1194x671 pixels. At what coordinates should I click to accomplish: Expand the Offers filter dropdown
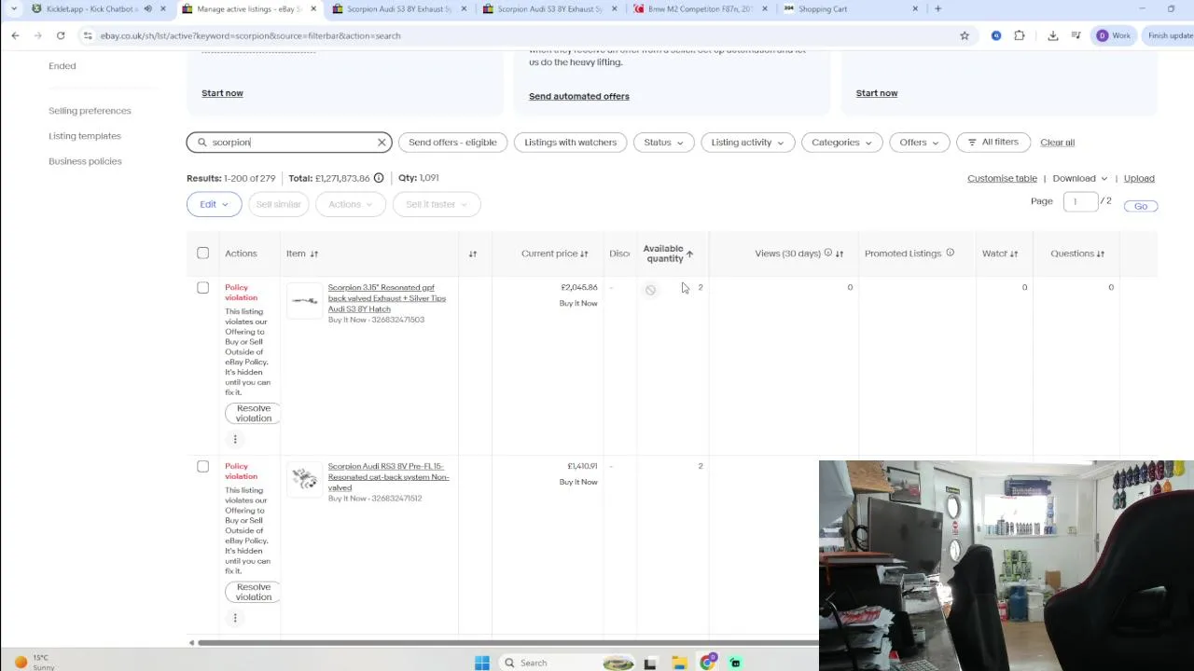click(x=919, y=143)
